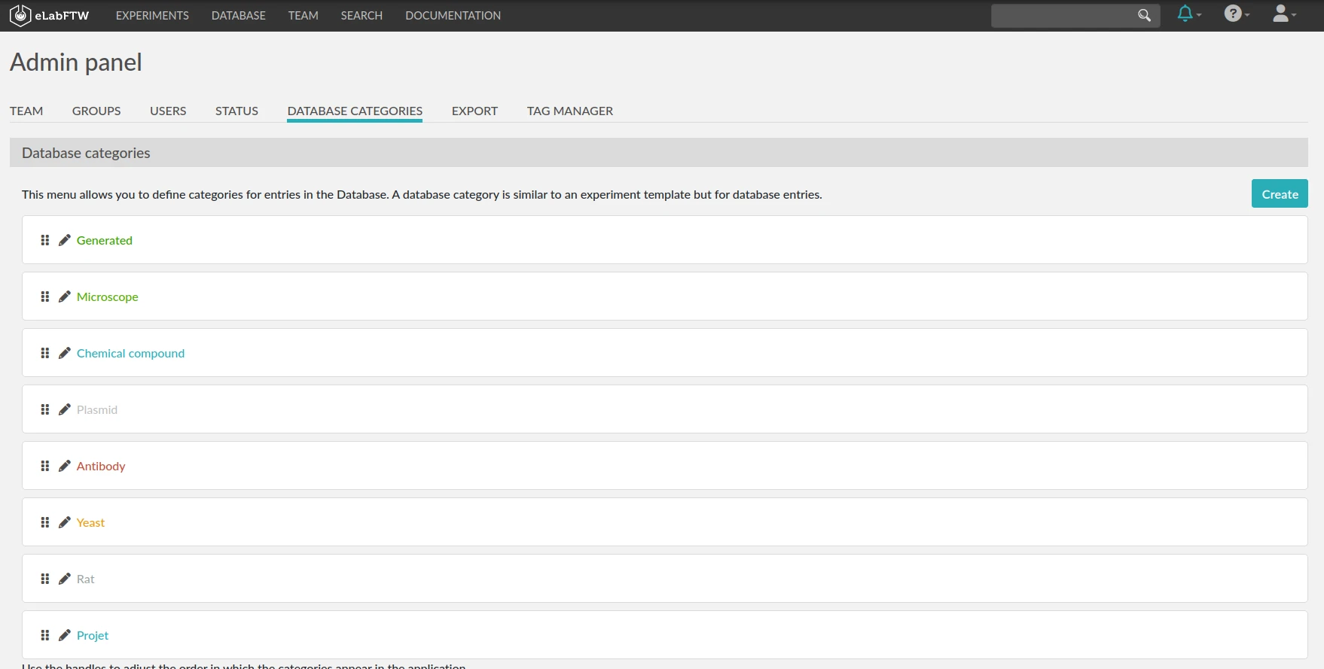Viewport: 1324px width, 669px height.
Task: Grab the drag handle for Plasmid
Action: (45, 409)
